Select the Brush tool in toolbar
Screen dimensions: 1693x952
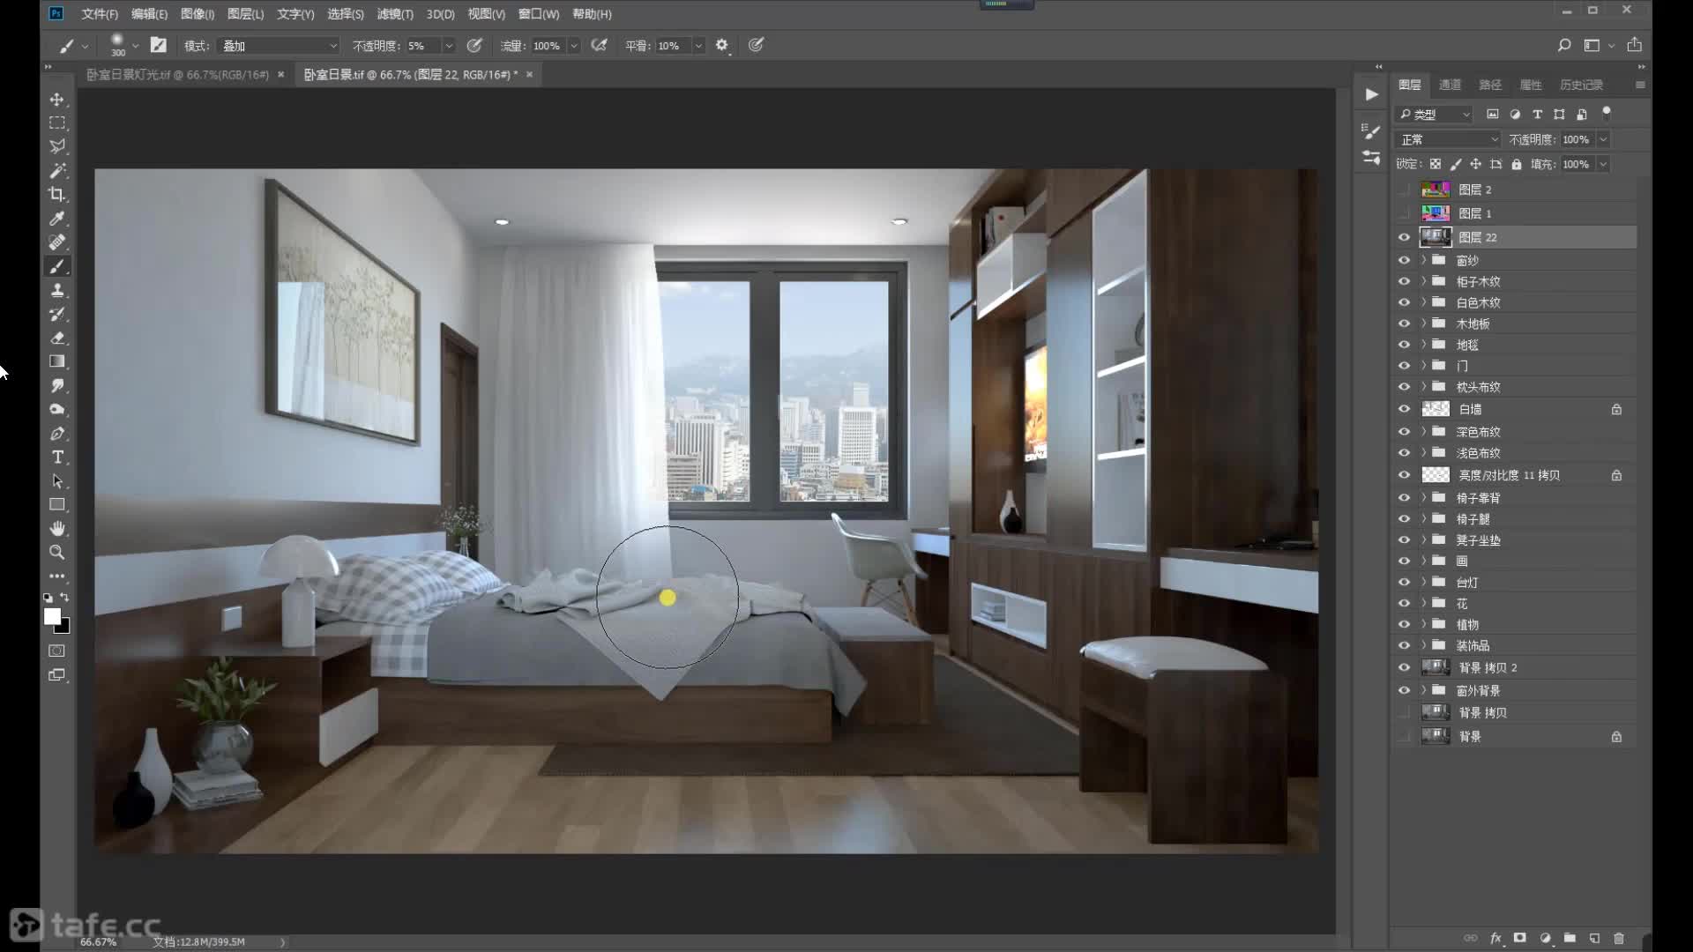pyautogui.click(x=57, y=266)
